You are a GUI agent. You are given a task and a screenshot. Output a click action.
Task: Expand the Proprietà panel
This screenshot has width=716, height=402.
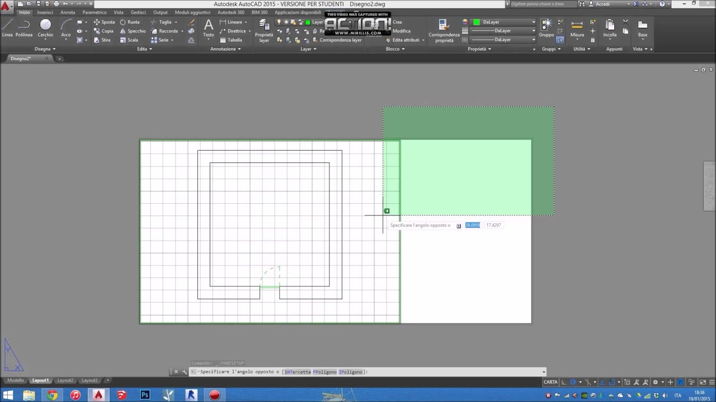coord(479,49)
